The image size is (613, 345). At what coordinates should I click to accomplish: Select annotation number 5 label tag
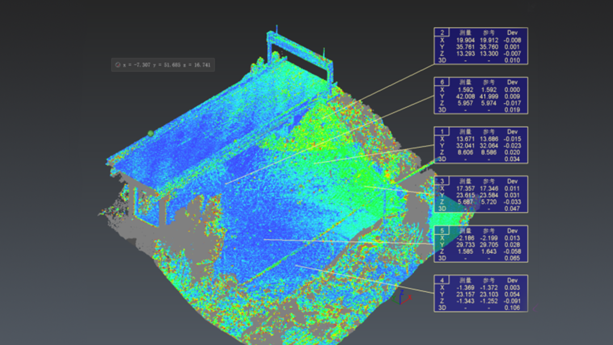(x=443, y=230)
